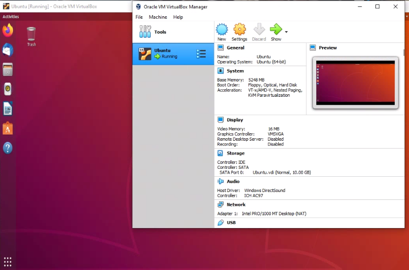Open the System section heading link
Screen dimensions: 409x270
pos(235,71)
